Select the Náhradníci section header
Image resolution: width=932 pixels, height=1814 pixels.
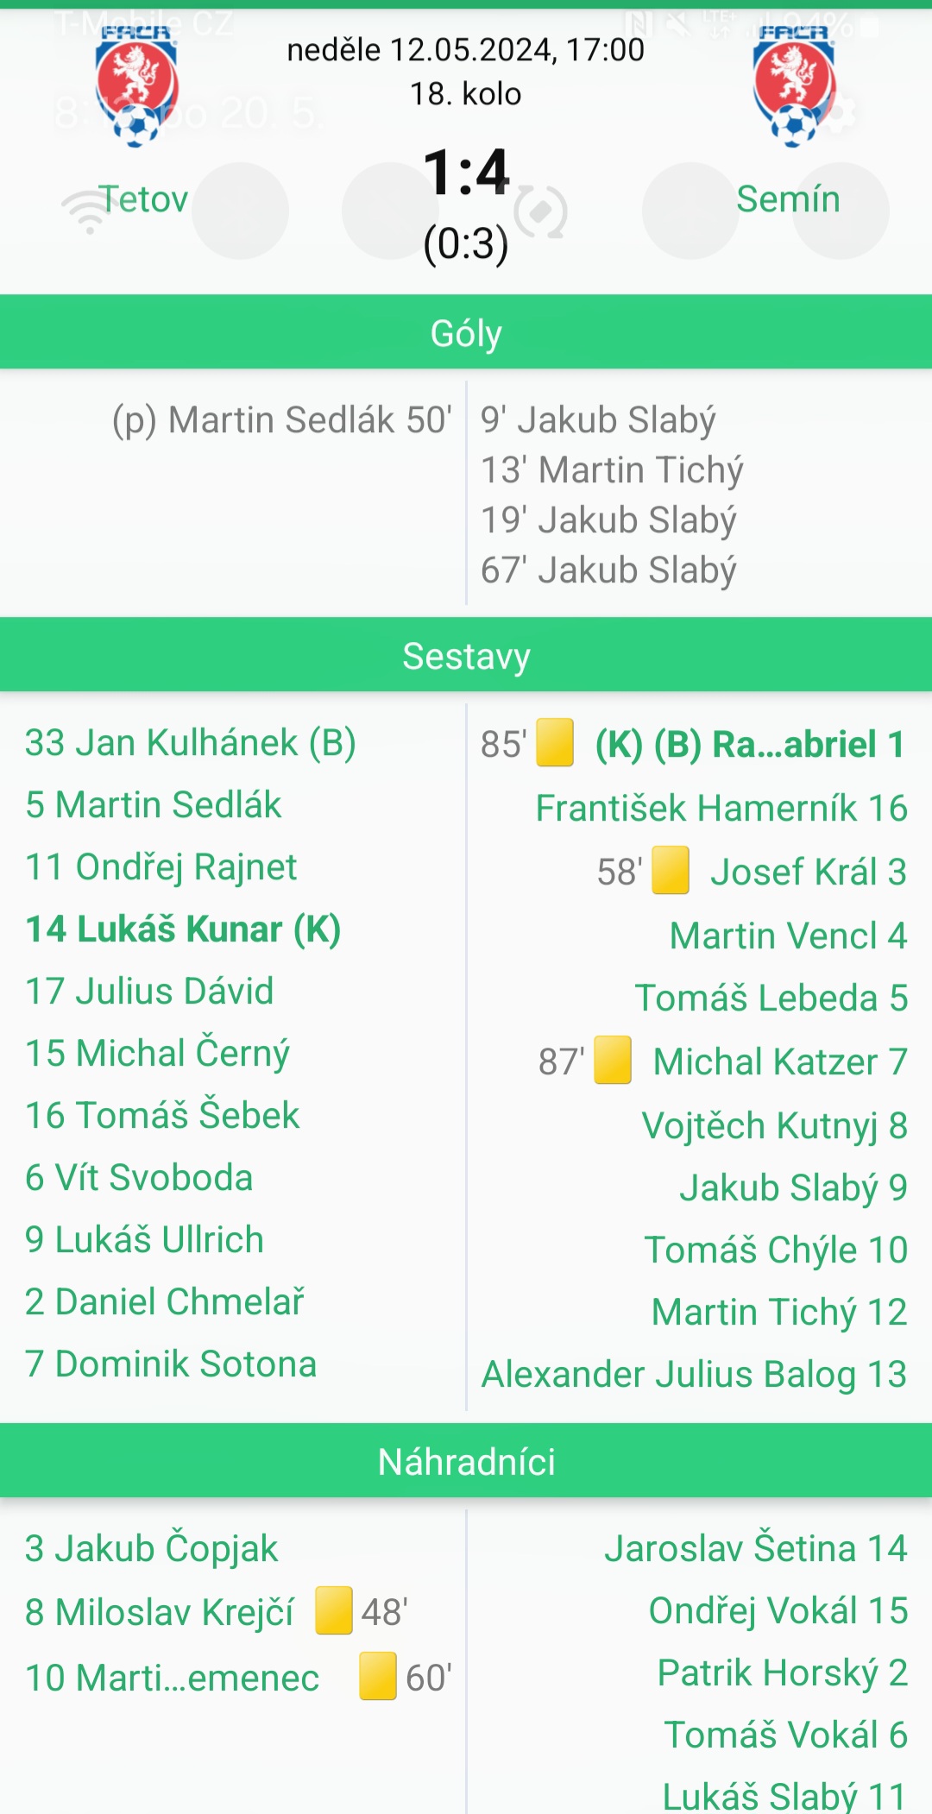[x=466, y=1461]
